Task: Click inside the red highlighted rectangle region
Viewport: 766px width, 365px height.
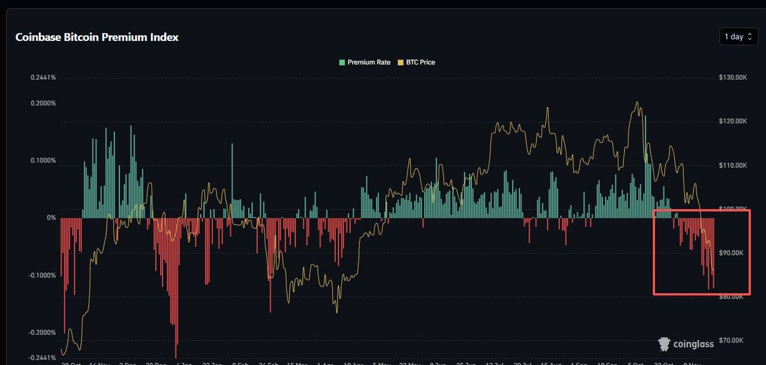Action: 701,252
